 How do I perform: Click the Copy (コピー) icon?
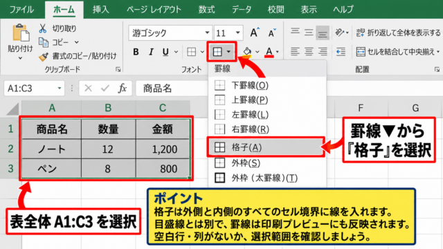(43, 42)
